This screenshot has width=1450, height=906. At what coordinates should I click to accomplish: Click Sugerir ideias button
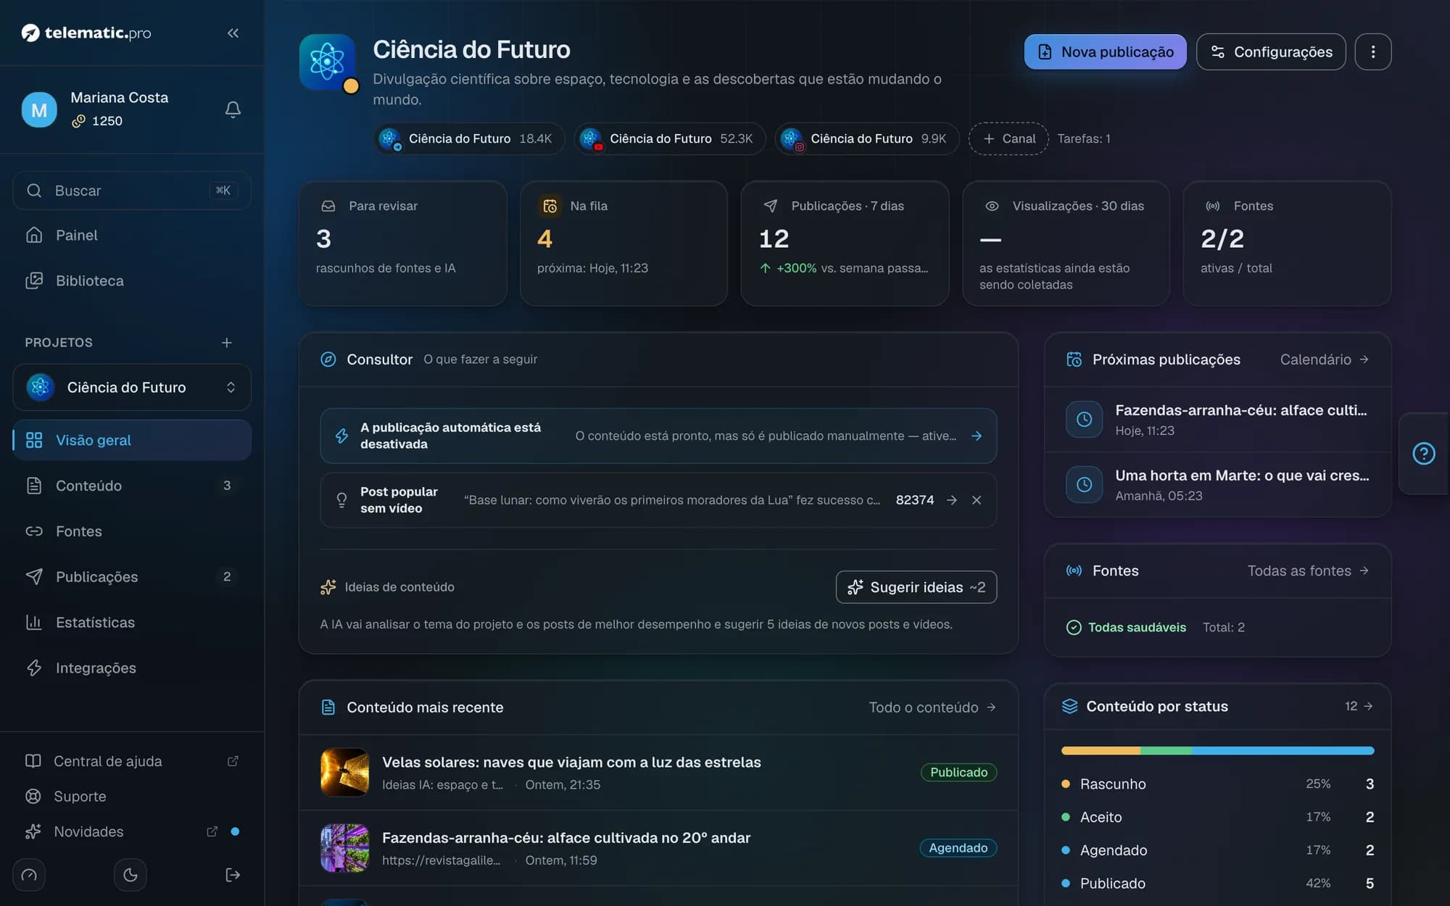pyautogui.click(x=916, y=587)
